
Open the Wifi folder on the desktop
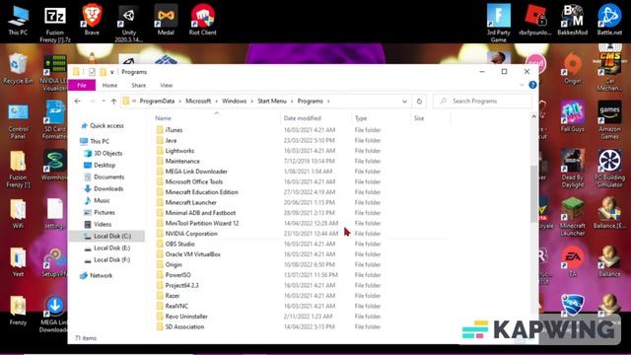coord(18,214)
